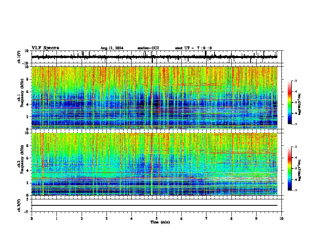317x245 pixels.
Task: Select the ch.1 colorbar "log(PSD)" unit label
Action: point(299,104)
